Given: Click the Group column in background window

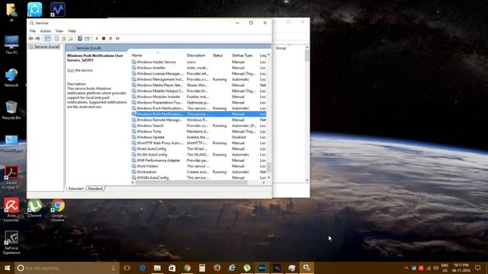Looking at the screenshot, I should pos(281,48).
